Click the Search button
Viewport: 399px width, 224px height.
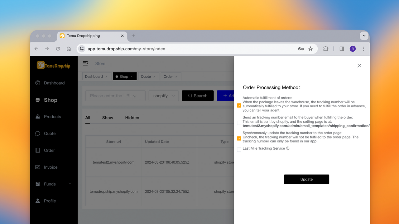[198, 96]
